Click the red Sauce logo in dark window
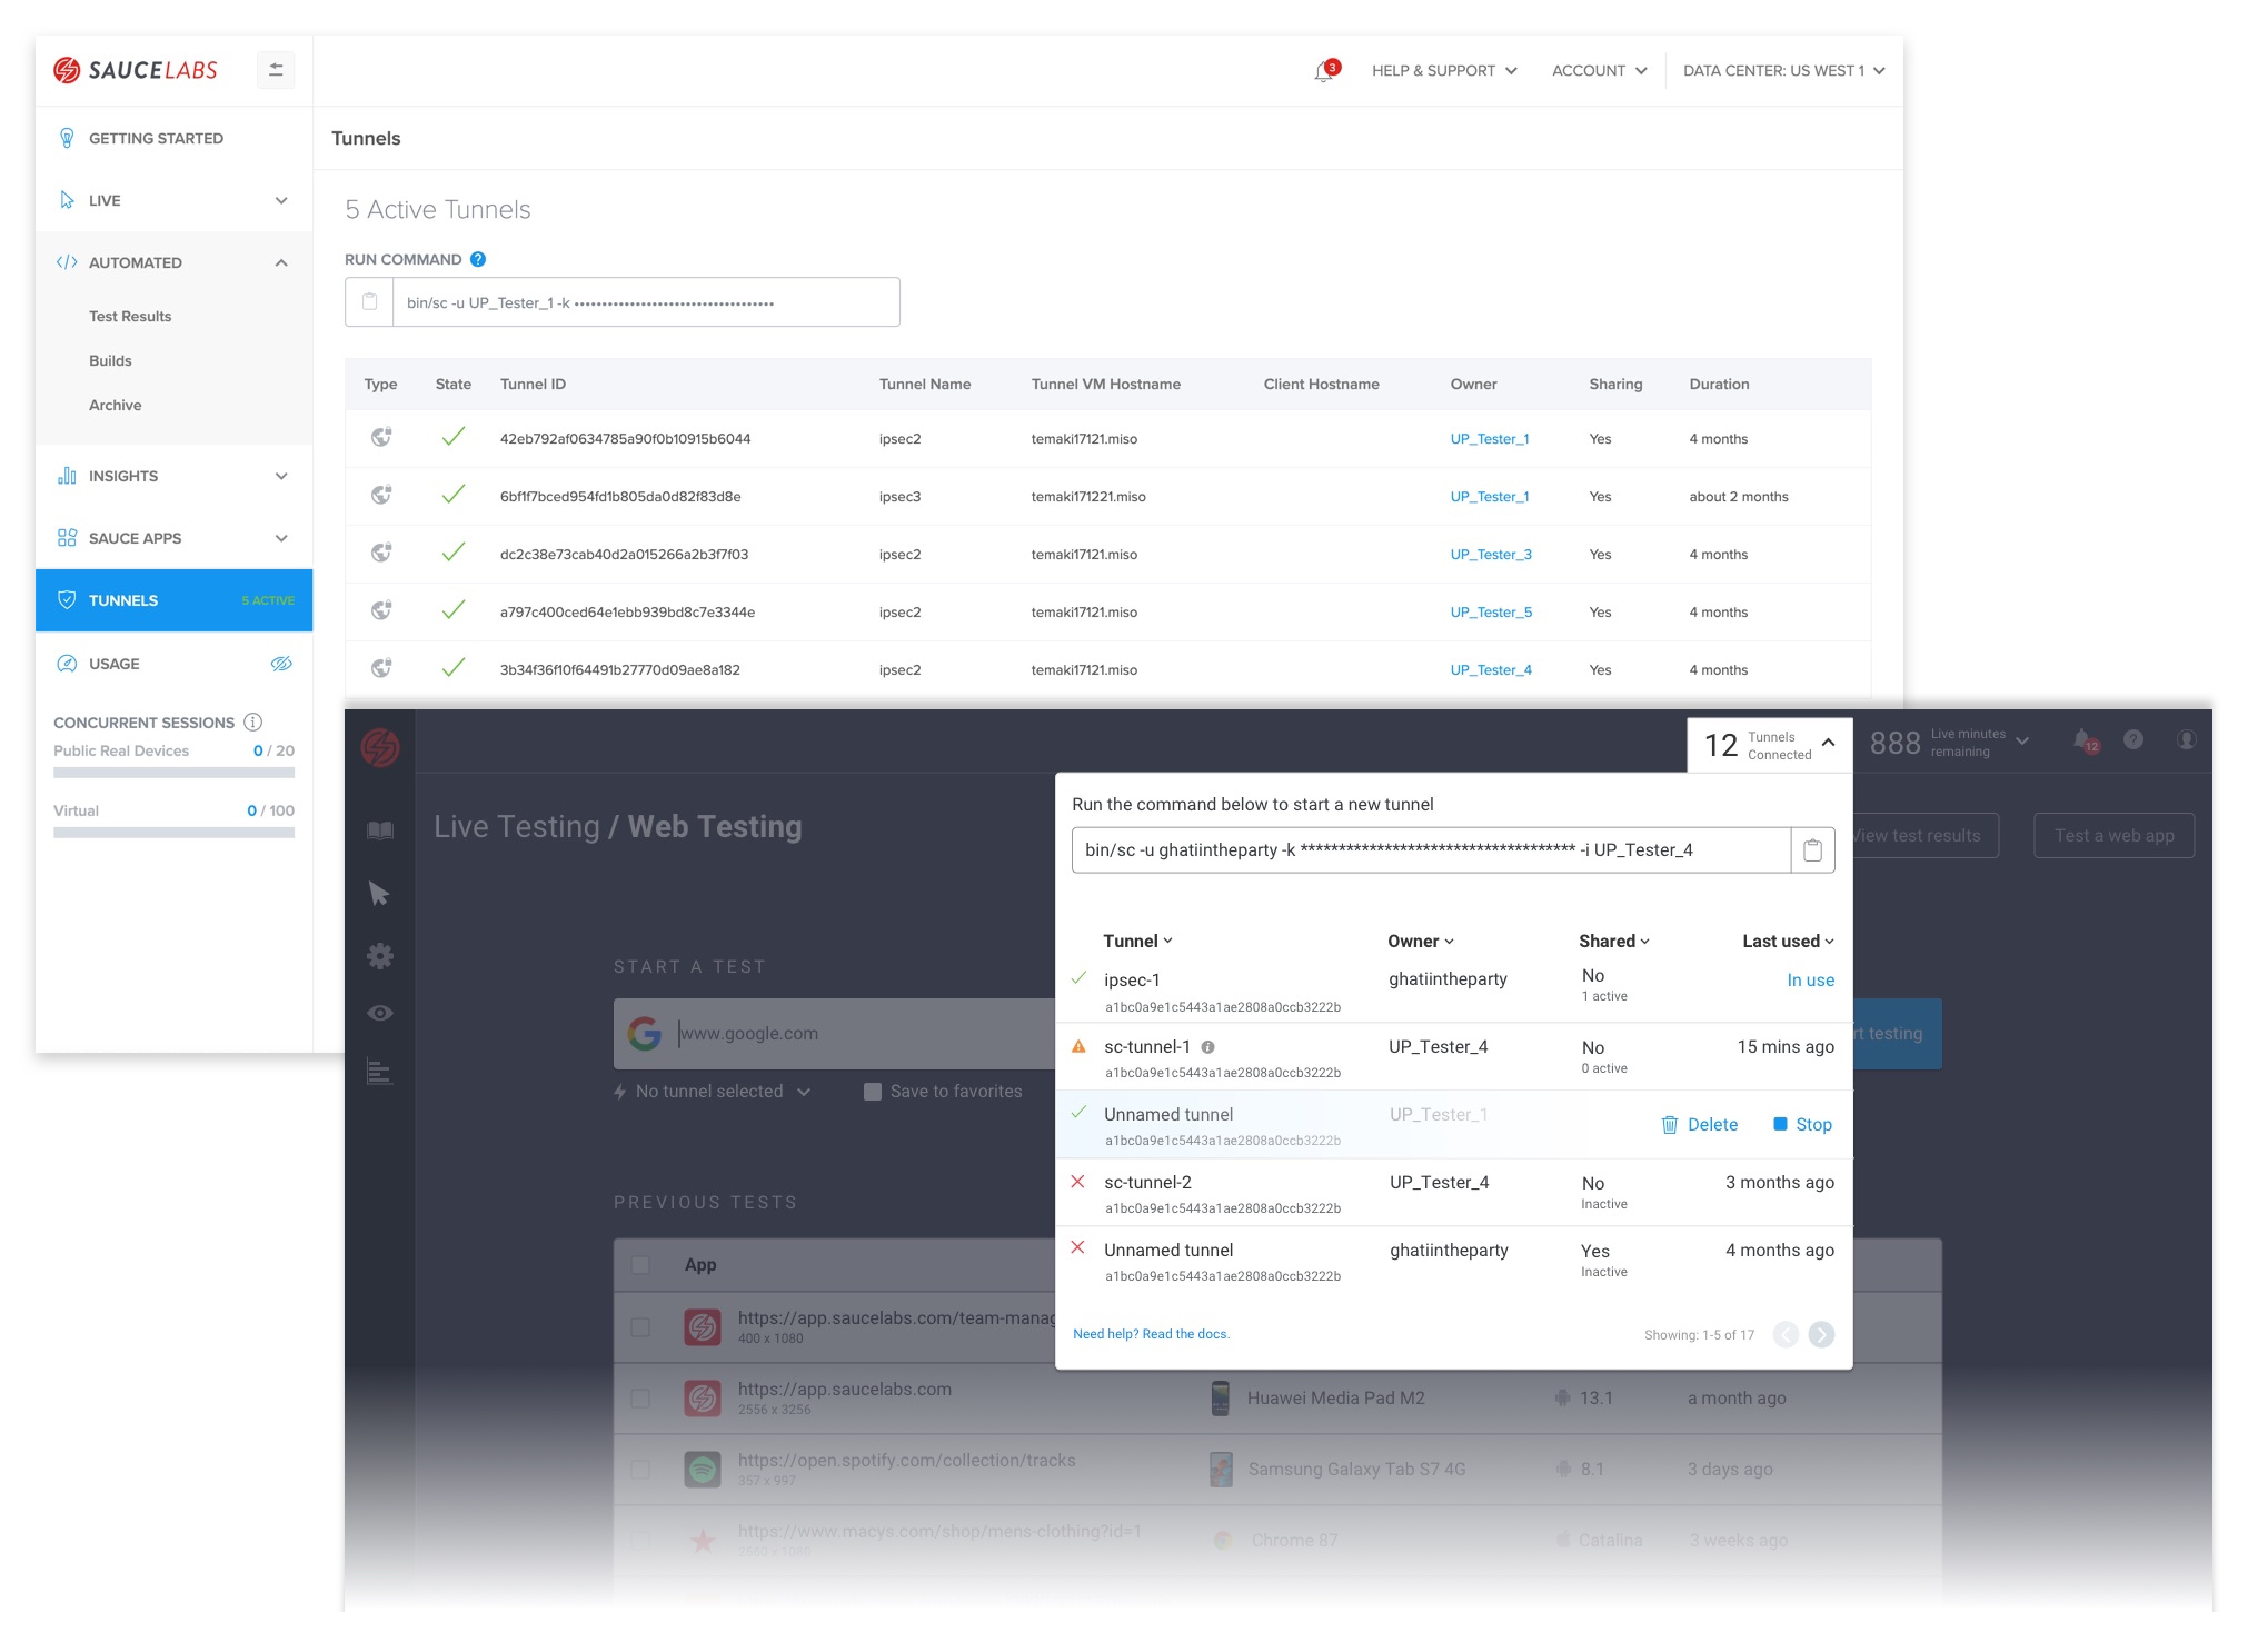This screenshot has width=2248, height=1652. coord(380,747)
